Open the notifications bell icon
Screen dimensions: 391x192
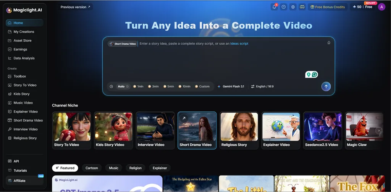[x=274, y=7]
